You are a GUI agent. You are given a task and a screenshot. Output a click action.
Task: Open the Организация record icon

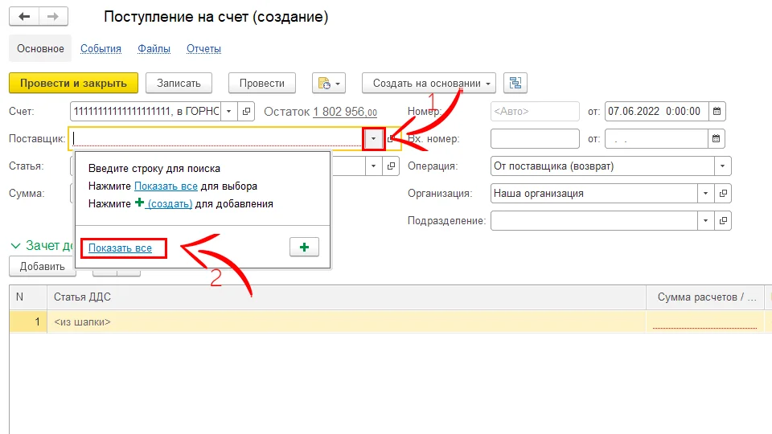723,194
